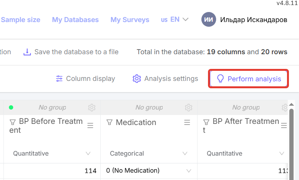
Task: Click the filter icon on BP Before Treatment
Action: coord(12,122)
